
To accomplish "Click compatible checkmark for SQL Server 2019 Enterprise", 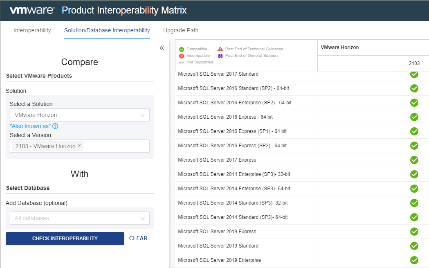I will click(414, 260).
